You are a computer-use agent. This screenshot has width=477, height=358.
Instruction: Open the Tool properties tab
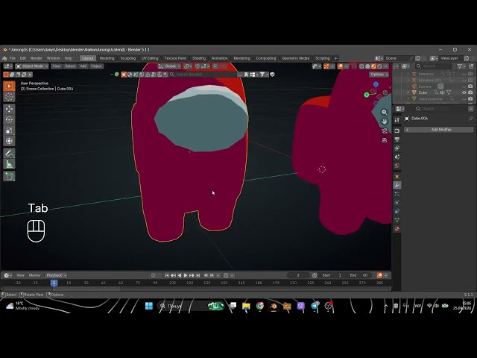click(397, 120)
